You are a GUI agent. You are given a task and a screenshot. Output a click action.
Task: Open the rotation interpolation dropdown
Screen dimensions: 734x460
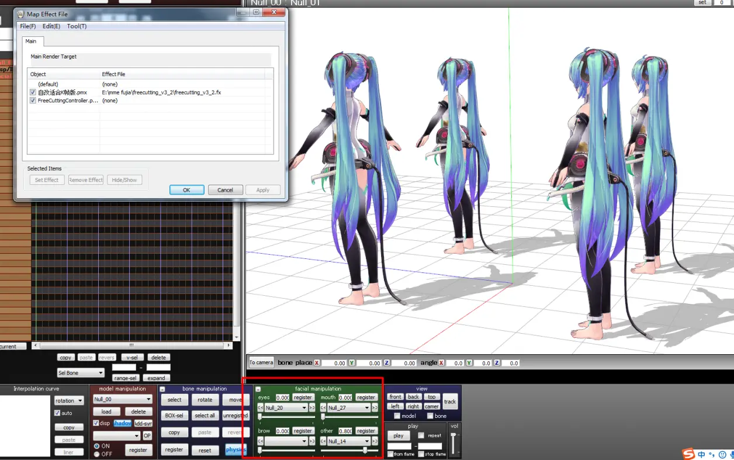pos(69,401)
